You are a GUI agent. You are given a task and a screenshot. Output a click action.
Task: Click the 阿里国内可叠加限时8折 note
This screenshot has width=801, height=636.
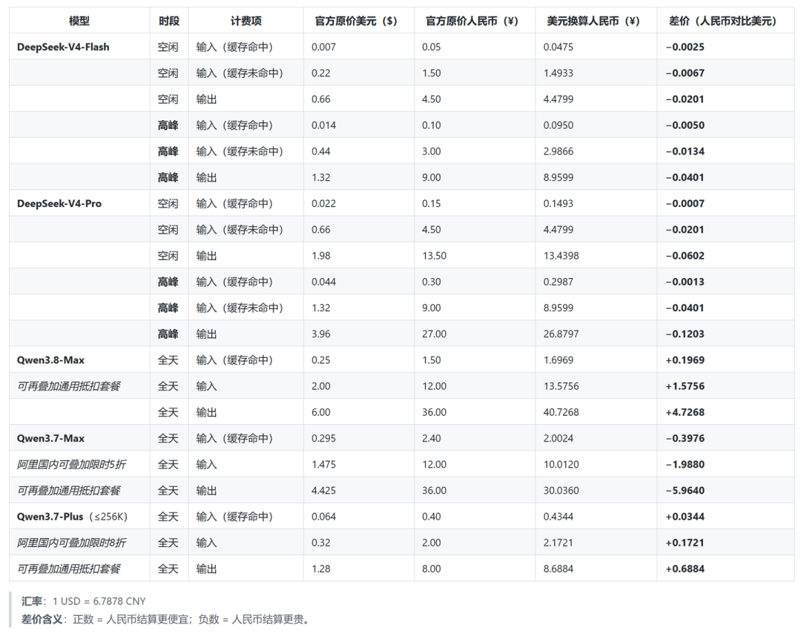(71, 543)
